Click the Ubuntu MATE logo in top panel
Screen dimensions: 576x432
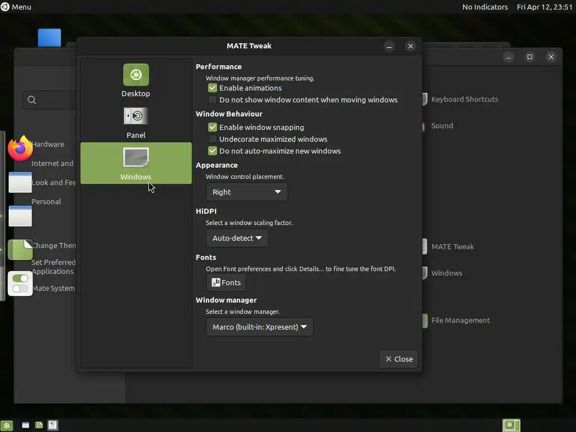(x=5, y=7)
